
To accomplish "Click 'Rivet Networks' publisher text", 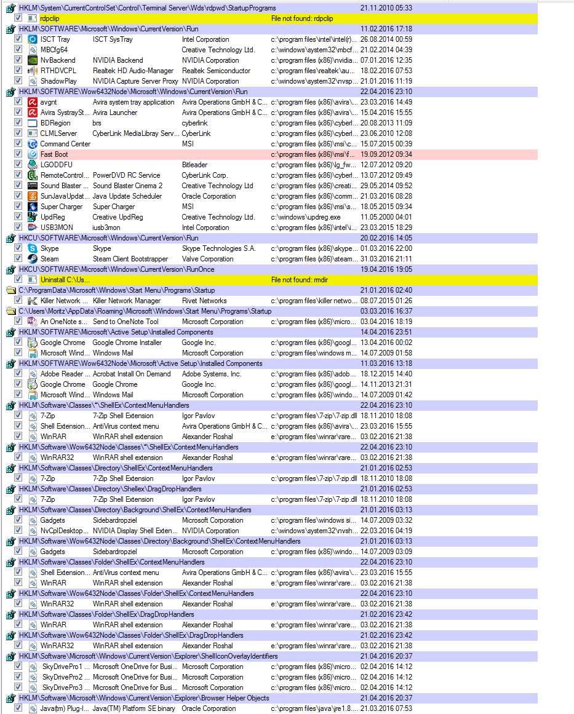I will 204,301.
